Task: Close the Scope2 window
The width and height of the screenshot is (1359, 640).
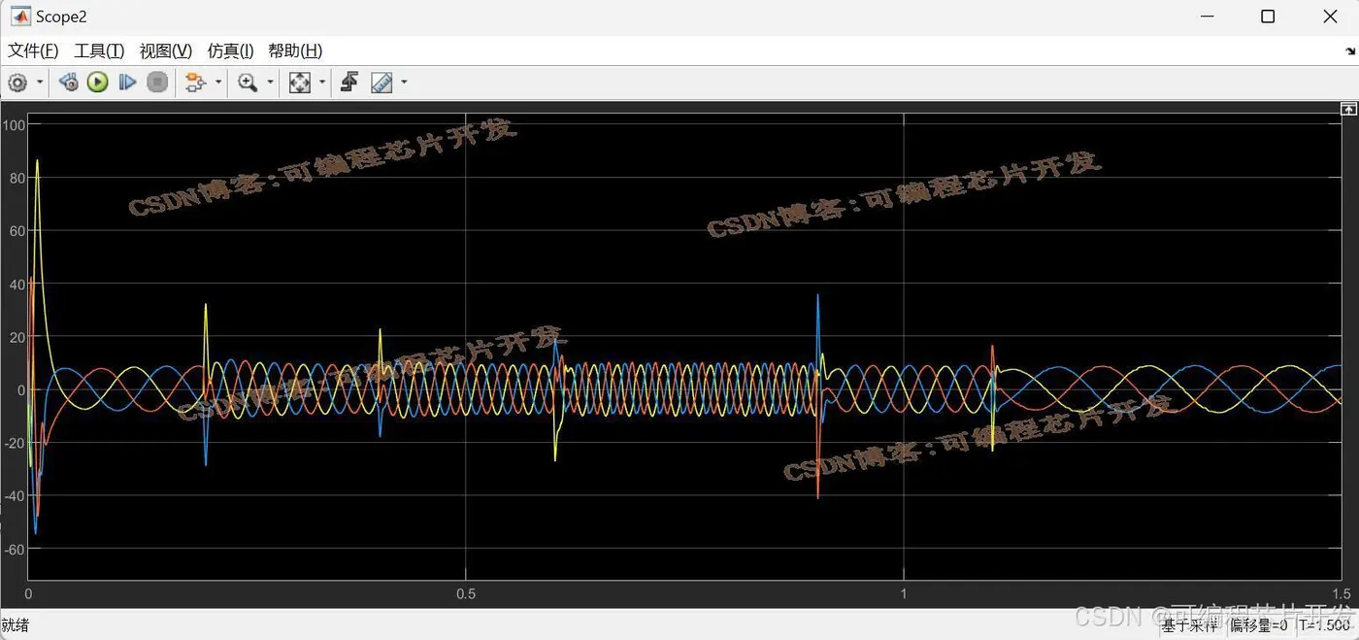Action: (x=1330, y=17)
